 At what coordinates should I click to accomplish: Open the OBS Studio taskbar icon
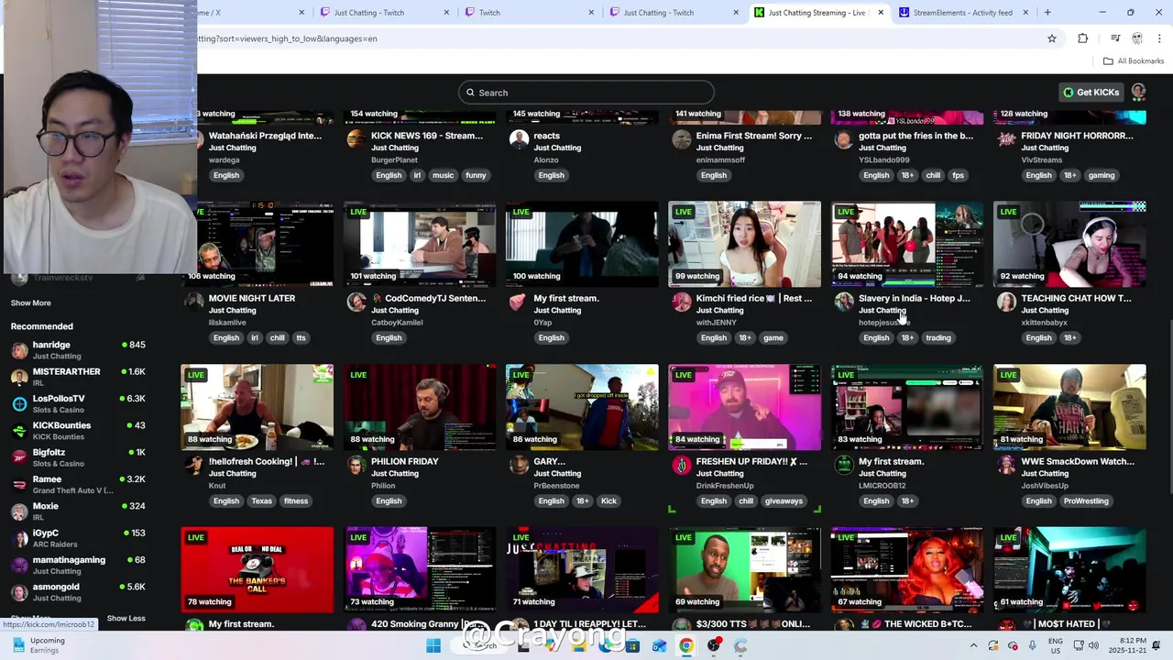714,645
